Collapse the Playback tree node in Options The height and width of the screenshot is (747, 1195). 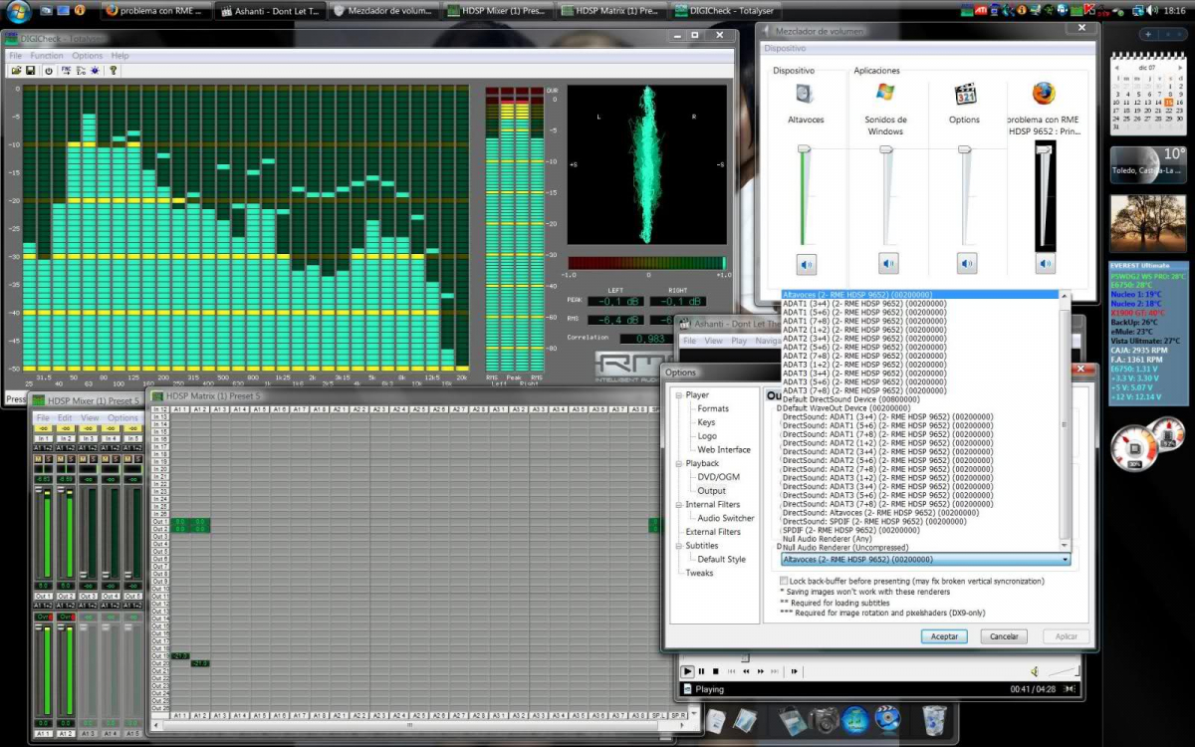pyautogui.click(x=677, y=463)
